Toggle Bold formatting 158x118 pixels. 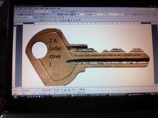[x=127, y=14]
